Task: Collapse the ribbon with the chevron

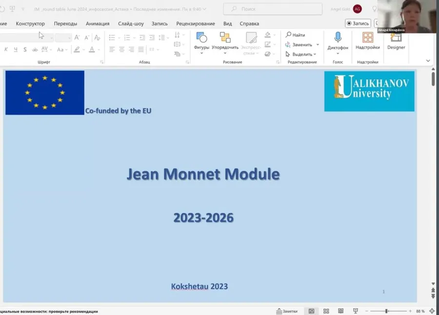Action: click(428, 61)
